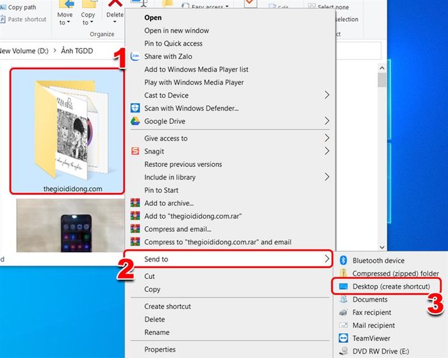The width and height of the screenshot is (448, 358).
Task: Click the TeamViewer icon
Action: (x=343, y=338)
